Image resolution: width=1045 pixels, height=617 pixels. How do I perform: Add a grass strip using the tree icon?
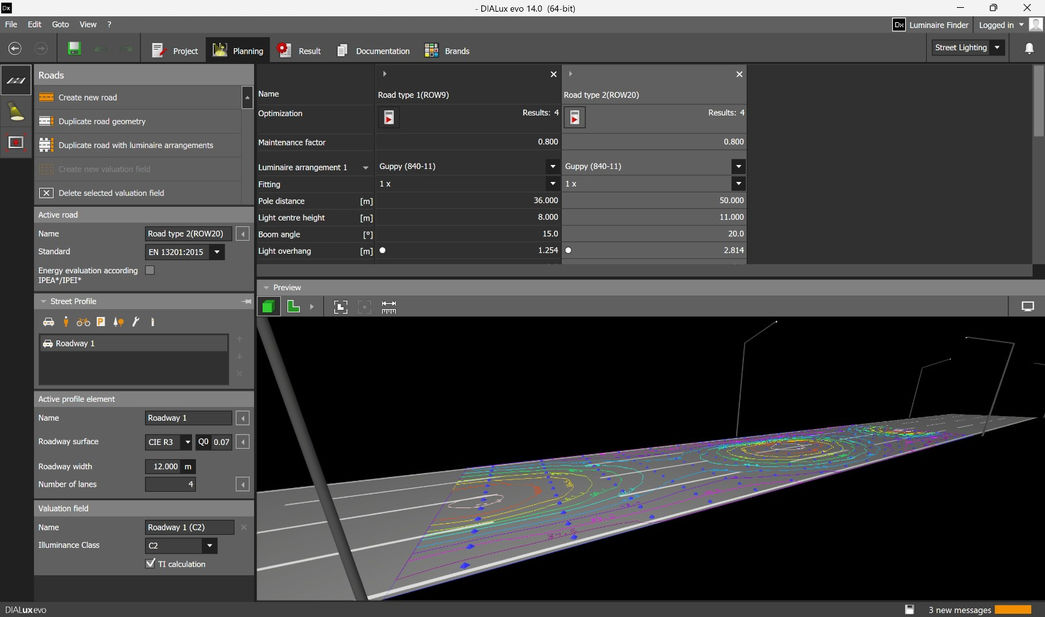118,322
